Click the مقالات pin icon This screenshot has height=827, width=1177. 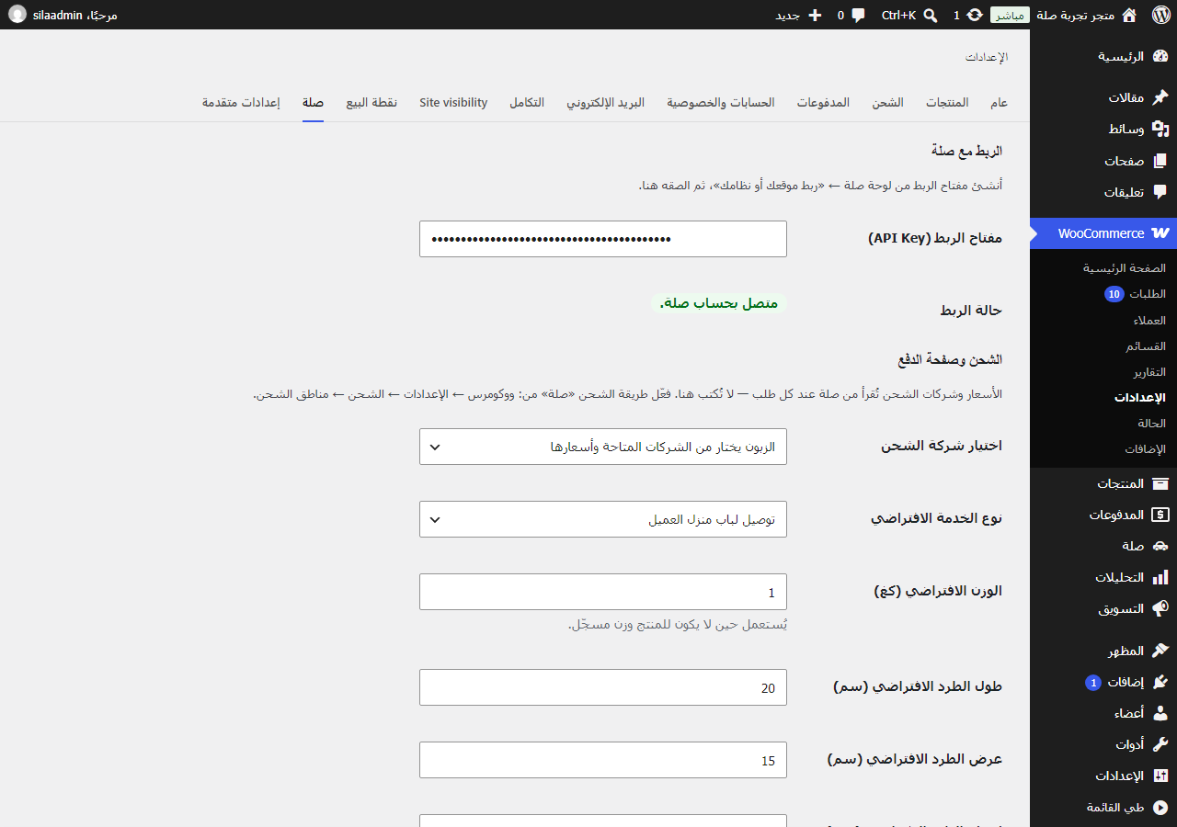tap(1160, 97)
